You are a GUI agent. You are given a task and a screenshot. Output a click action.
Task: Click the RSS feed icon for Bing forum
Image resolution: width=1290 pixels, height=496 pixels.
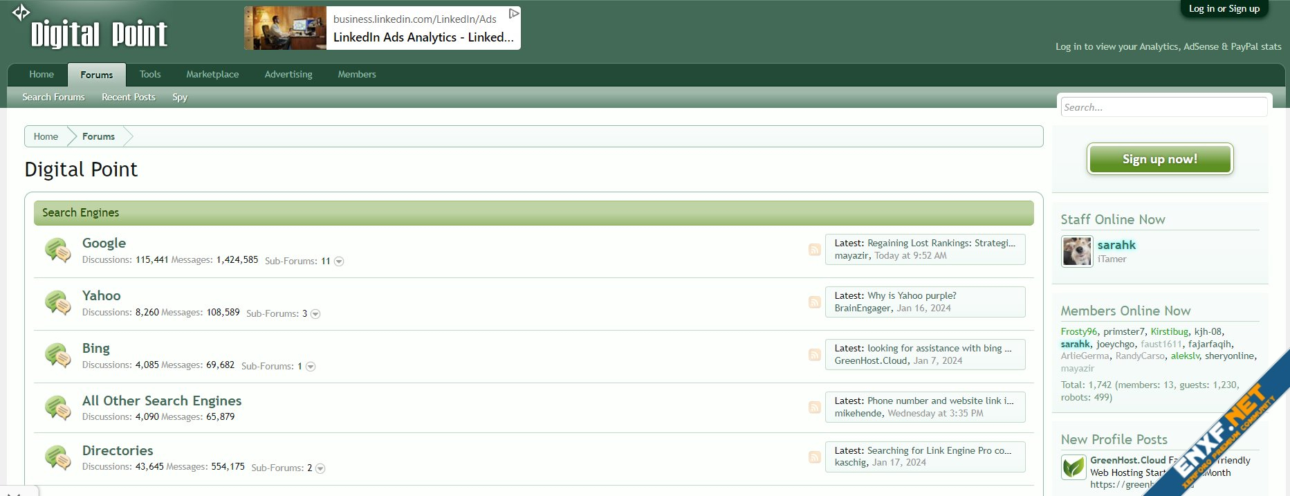click(x=814, y=355)
